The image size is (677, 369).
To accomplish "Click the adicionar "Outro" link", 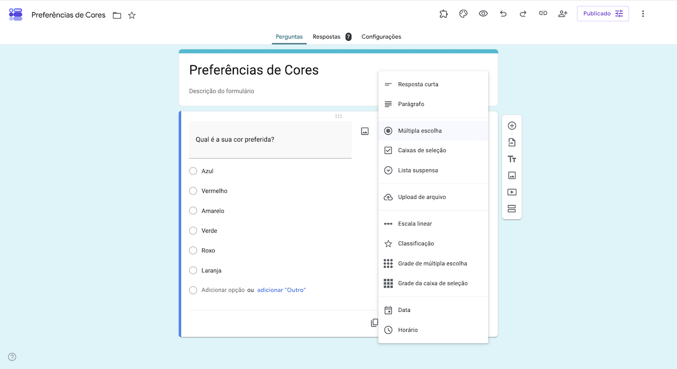I will tap(281, 290).
